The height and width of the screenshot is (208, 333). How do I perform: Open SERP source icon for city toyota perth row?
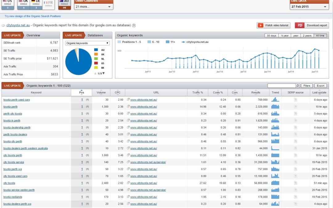coord(295,155)
